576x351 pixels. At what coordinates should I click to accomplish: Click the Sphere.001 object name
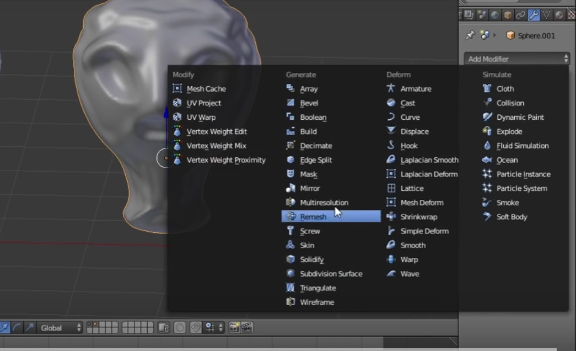tap(536, 35)
